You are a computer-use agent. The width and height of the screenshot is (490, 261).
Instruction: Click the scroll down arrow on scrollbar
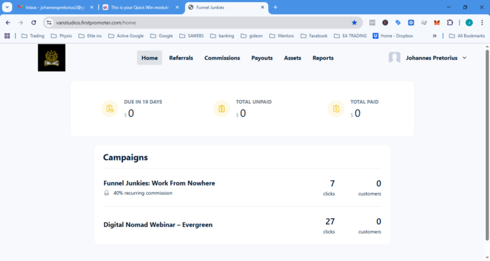(487, 258)
